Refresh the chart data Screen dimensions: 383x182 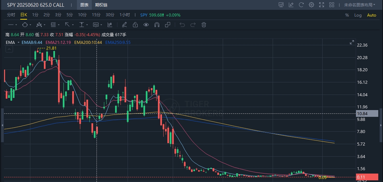coord(301,5)
